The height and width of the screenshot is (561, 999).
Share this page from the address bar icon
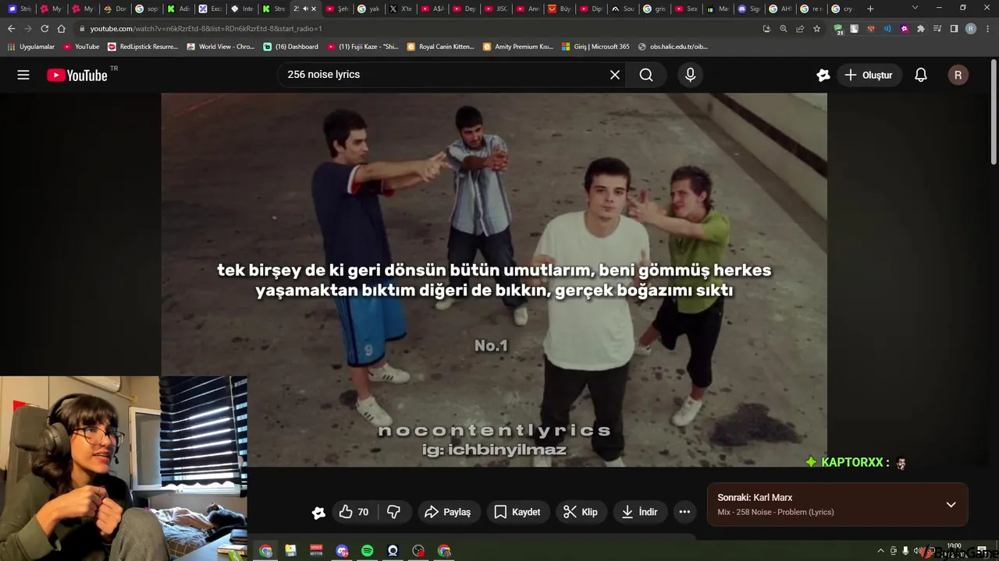[800, 28]
